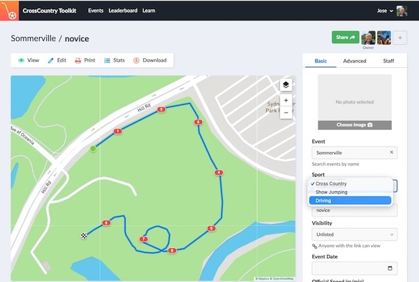Switch to View mode
The width and height of the screenshot is (419, 282).
click(29, 60)
